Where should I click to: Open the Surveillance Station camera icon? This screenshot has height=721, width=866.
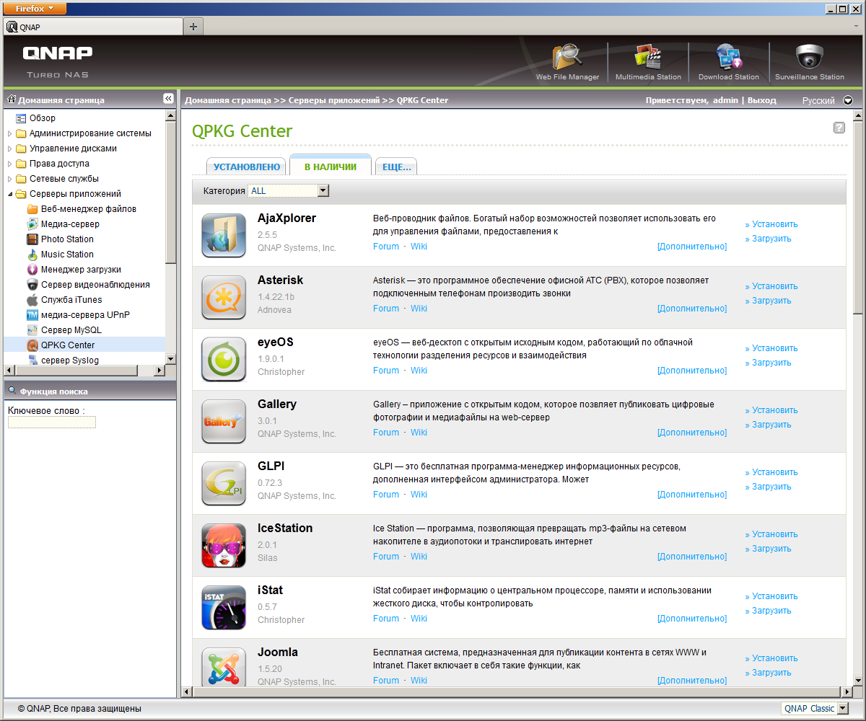[809, 57]
